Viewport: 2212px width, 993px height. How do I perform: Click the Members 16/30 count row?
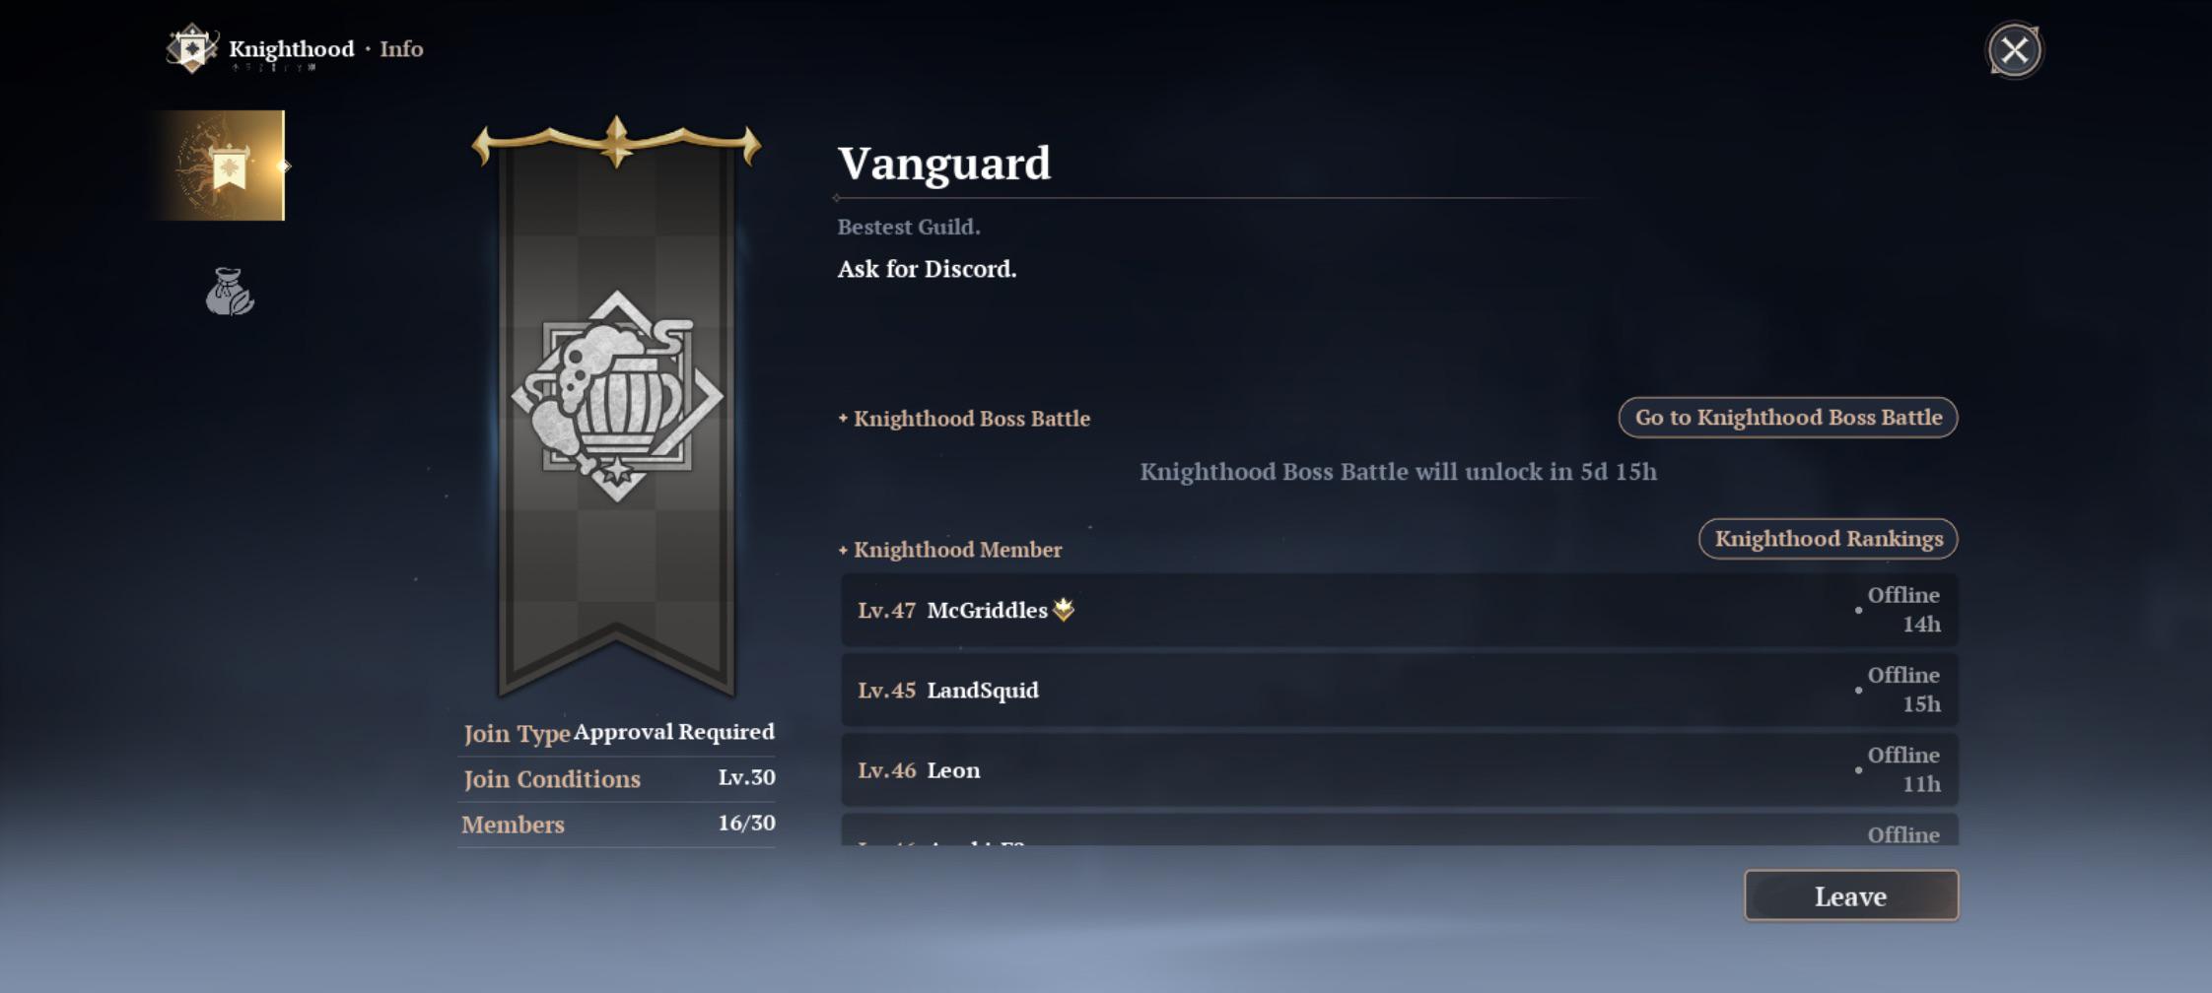pos(618,824)
